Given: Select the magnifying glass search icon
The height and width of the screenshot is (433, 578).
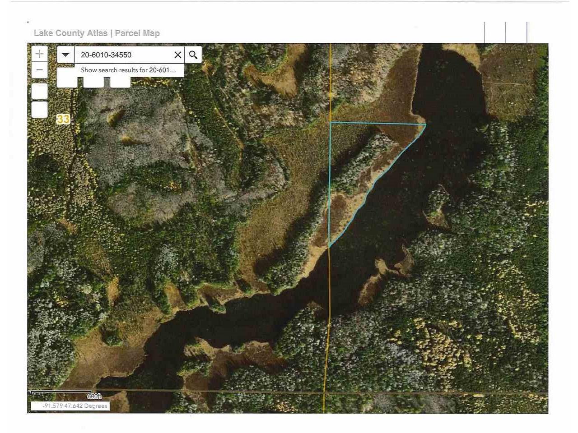Looking at the screenshot, I should click(194, 55).
